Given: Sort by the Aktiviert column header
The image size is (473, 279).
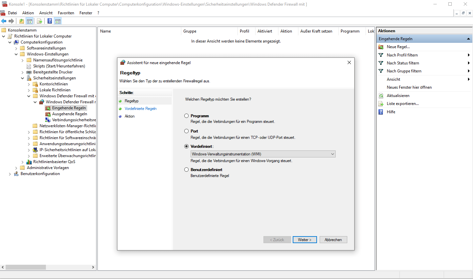Looking at the screenshot, I should (x=266, y=31).
